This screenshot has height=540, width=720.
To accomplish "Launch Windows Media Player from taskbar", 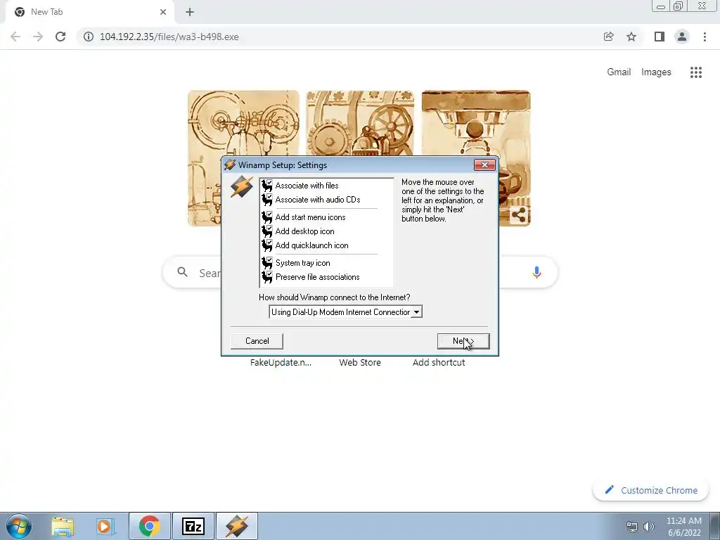I will tap(105, 526).
